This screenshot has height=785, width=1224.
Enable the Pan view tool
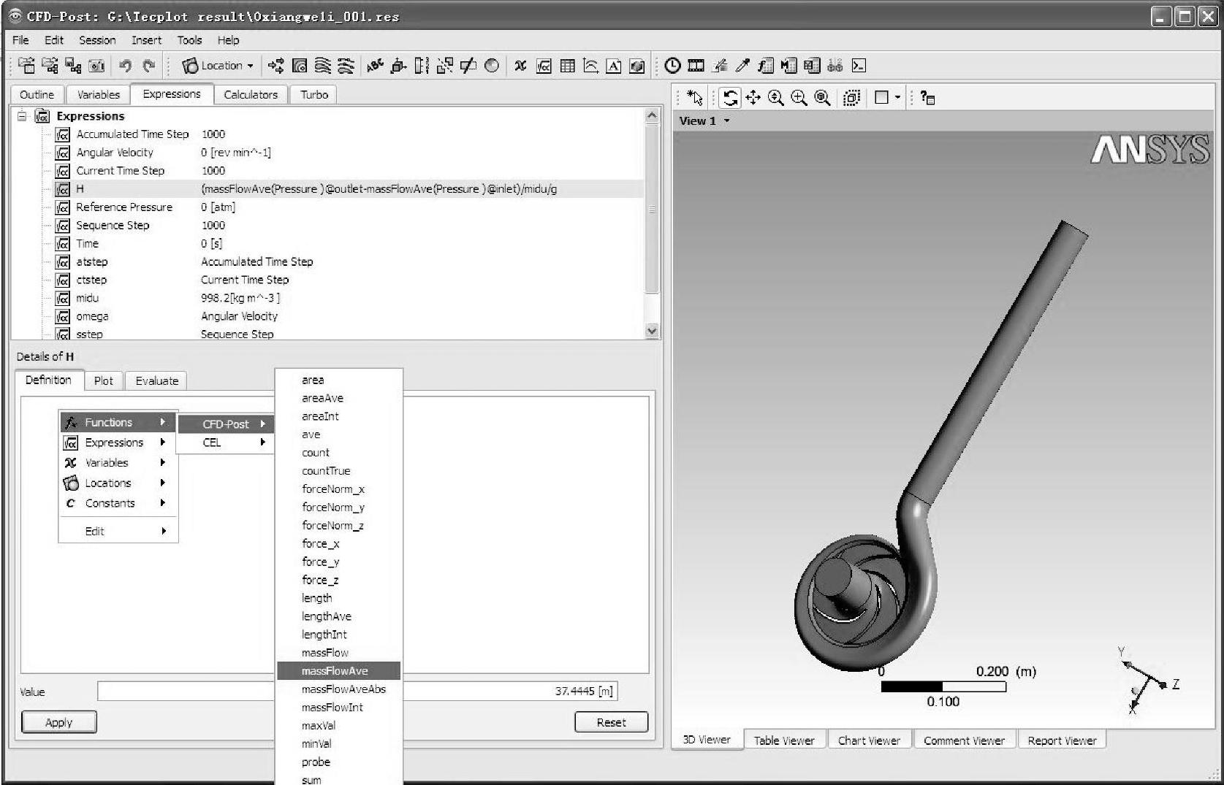(x=753, y=97)
